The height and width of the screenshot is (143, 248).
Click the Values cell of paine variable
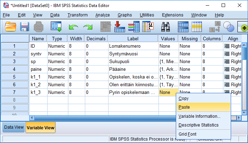168,69
